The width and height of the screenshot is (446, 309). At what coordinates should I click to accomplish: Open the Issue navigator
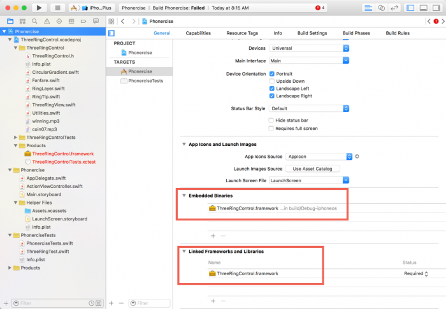point(47,21)
